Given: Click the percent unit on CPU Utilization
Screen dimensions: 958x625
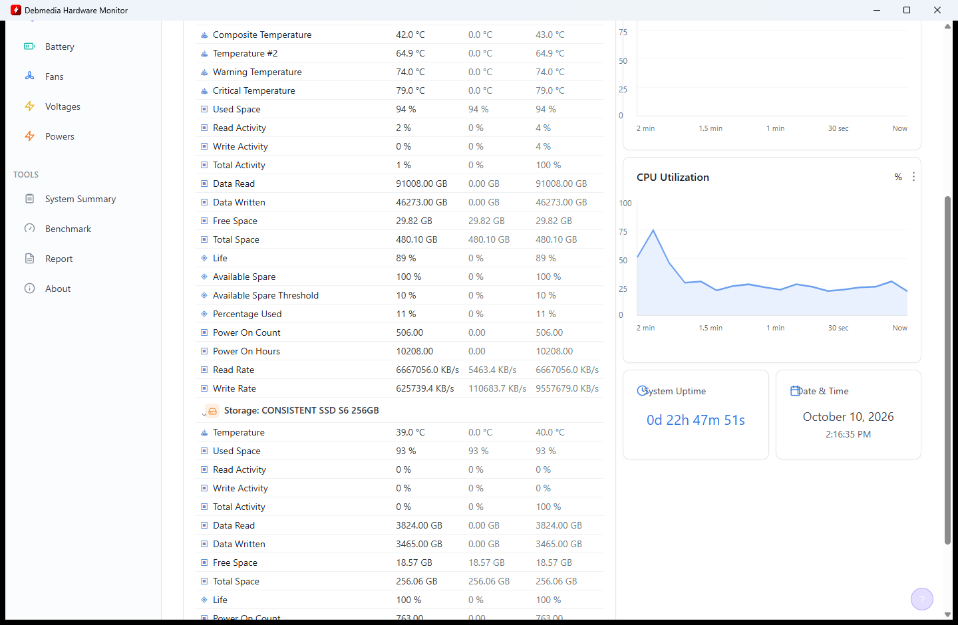Looking at the screenshot, I should point(898,177).
